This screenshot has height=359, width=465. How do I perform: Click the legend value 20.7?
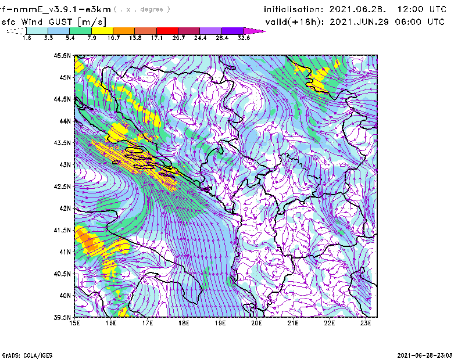coord(178,38)
